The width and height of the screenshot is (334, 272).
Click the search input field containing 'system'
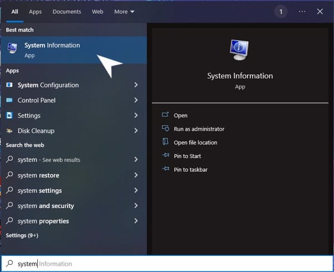[167, 264]
